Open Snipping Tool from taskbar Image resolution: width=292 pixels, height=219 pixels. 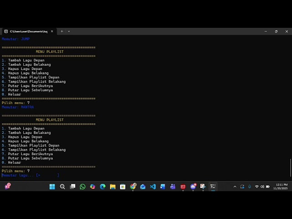pyautogui.click(x=203, y=187)
